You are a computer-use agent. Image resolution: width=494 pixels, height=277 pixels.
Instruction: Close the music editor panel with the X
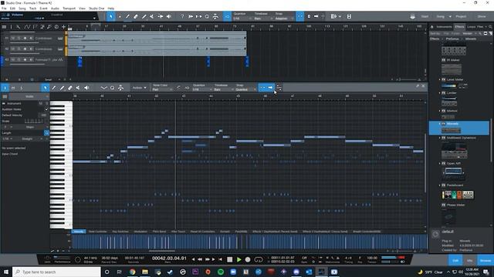(x=423, y=86)
